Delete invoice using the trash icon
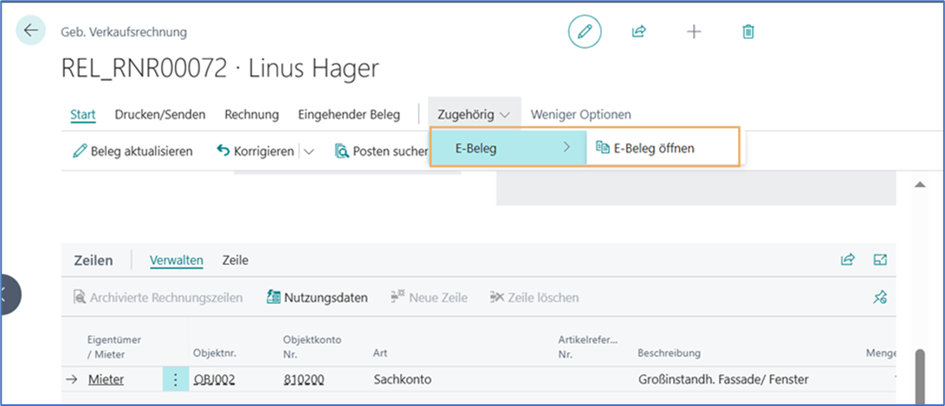This screenshot has height=406, width=945. tap(748, 31)
